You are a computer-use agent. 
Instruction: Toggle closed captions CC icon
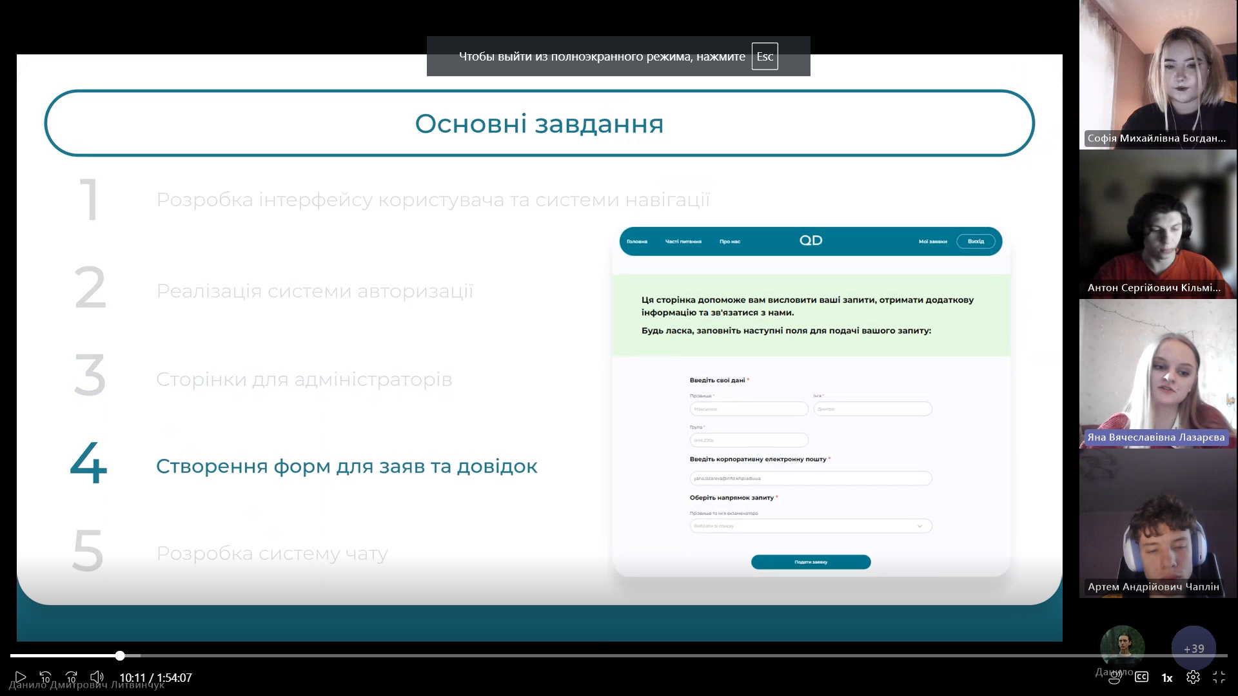coord(1141,677)
